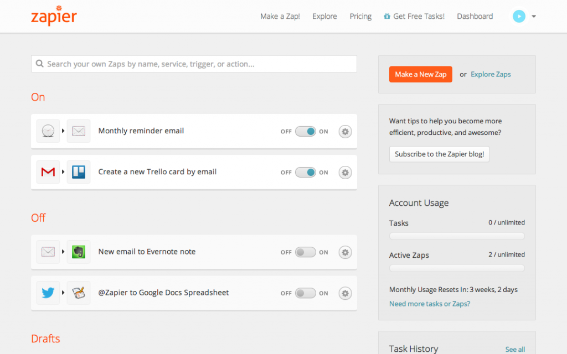The height and width of the screenshot is (354, 567).
Task: Open gear settings for Monthly reminder email
Action: [346, 132]
